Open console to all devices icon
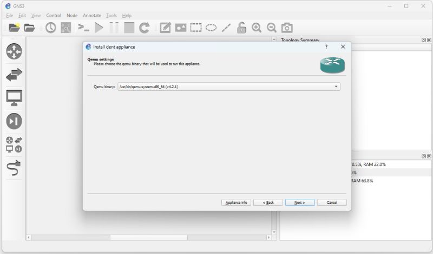Screen dimensions: 433x254 pyautogui.click(x=83, y=28)
